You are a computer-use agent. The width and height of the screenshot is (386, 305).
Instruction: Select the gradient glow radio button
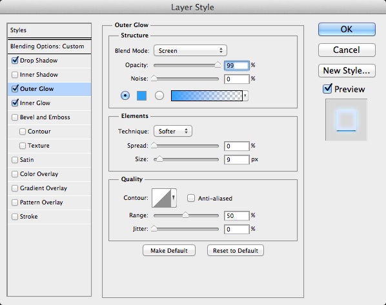click(159, 95)
